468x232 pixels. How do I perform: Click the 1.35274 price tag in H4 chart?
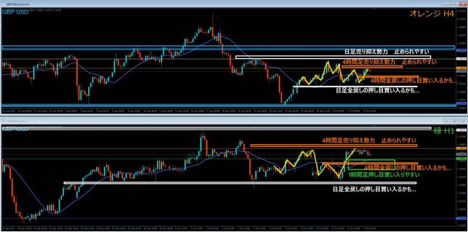point(461,59)
